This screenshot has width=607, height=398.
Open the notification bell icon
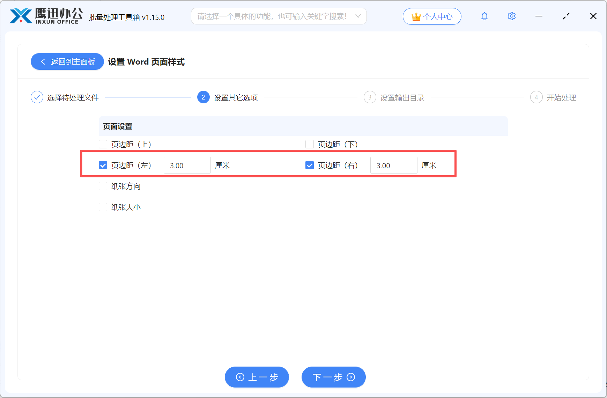coord(484,16)
